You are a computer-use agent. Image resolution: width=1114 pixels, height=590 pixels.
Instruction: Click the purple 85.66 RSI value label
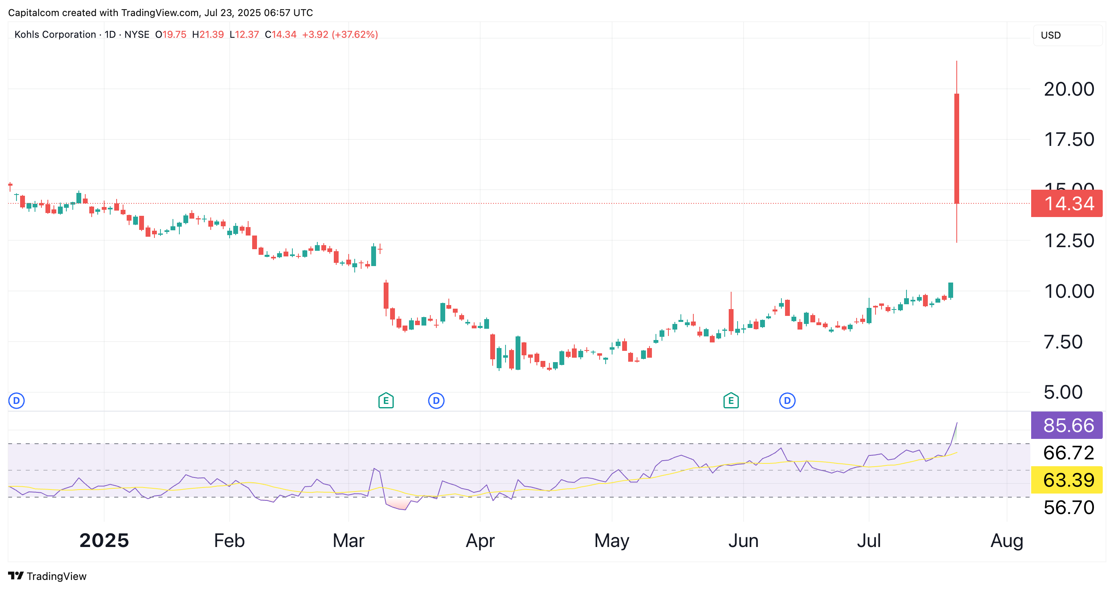pos(1067,425)
